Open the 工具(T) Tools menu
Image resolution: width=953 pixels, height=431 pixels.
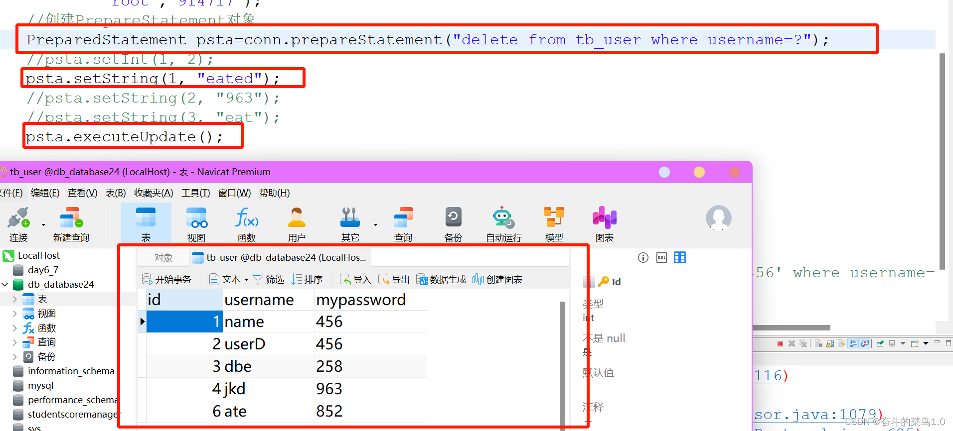coord(195,193)
